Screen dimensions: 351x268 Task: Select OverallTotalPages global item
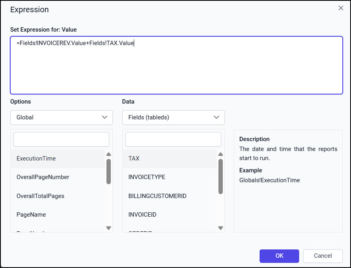(x=40, y=196)
